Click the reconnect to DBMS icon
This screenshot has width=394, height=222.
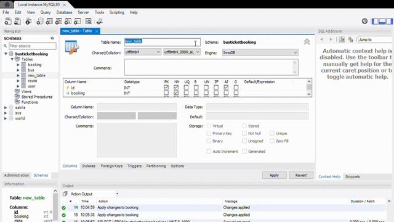100,22
